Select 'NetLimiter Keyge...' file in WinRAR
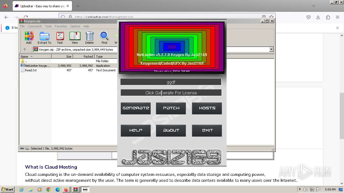 click(x=69, y=66)
